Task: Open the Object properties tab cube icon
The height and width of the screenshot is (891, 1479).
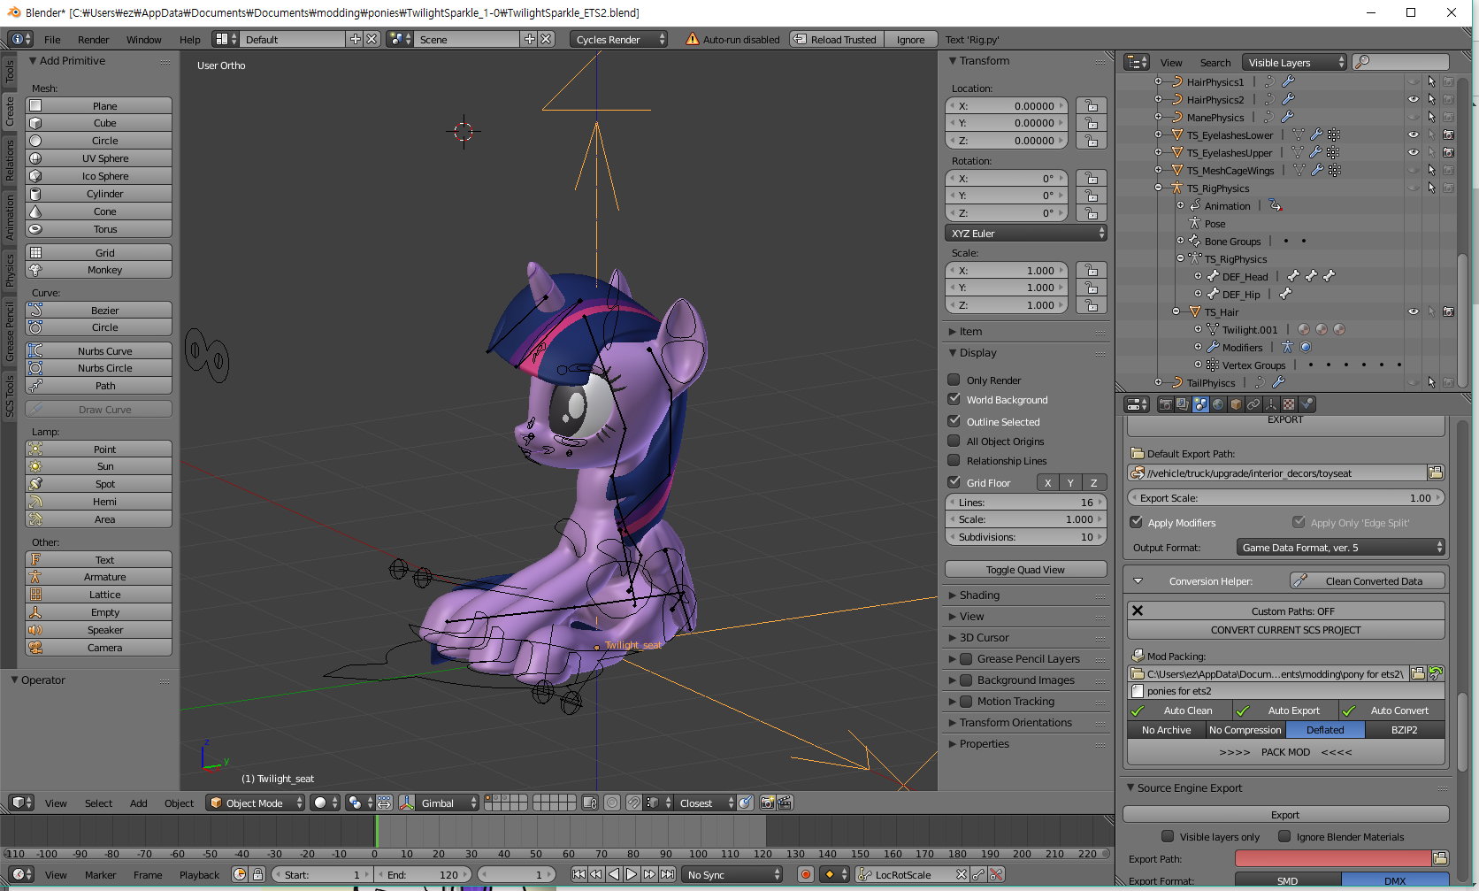Action: coord(1236,404)
